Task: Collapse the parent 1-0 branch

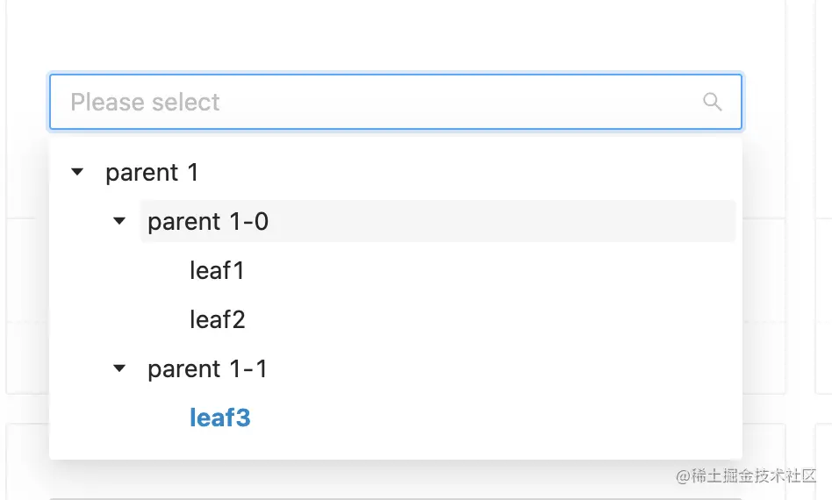Action: (x=120, y=221)
